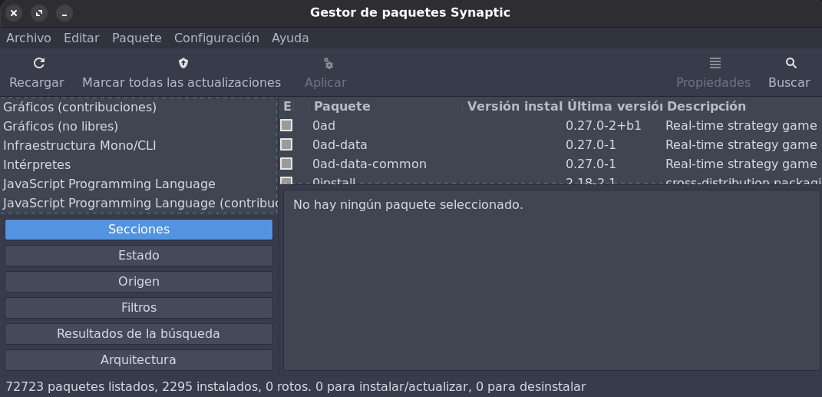Screen dimensions: 822x397
Task: Select JavaScript Programming Language (contribuciones) section
Action: click(x=139, y=203)
